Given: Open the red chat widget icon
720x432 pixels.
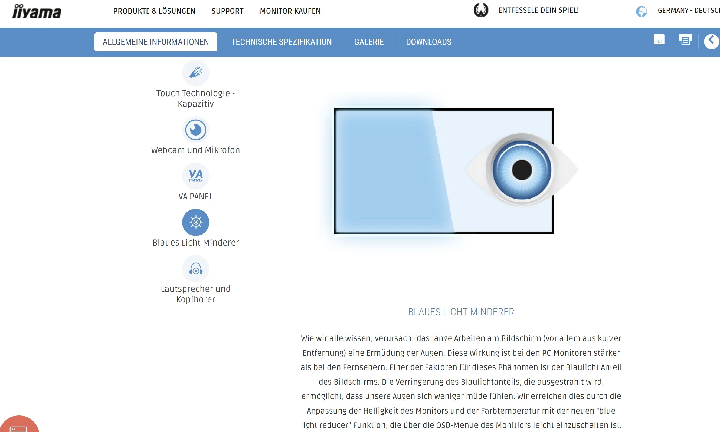Looking at the screenshot, I should (19, 424).
